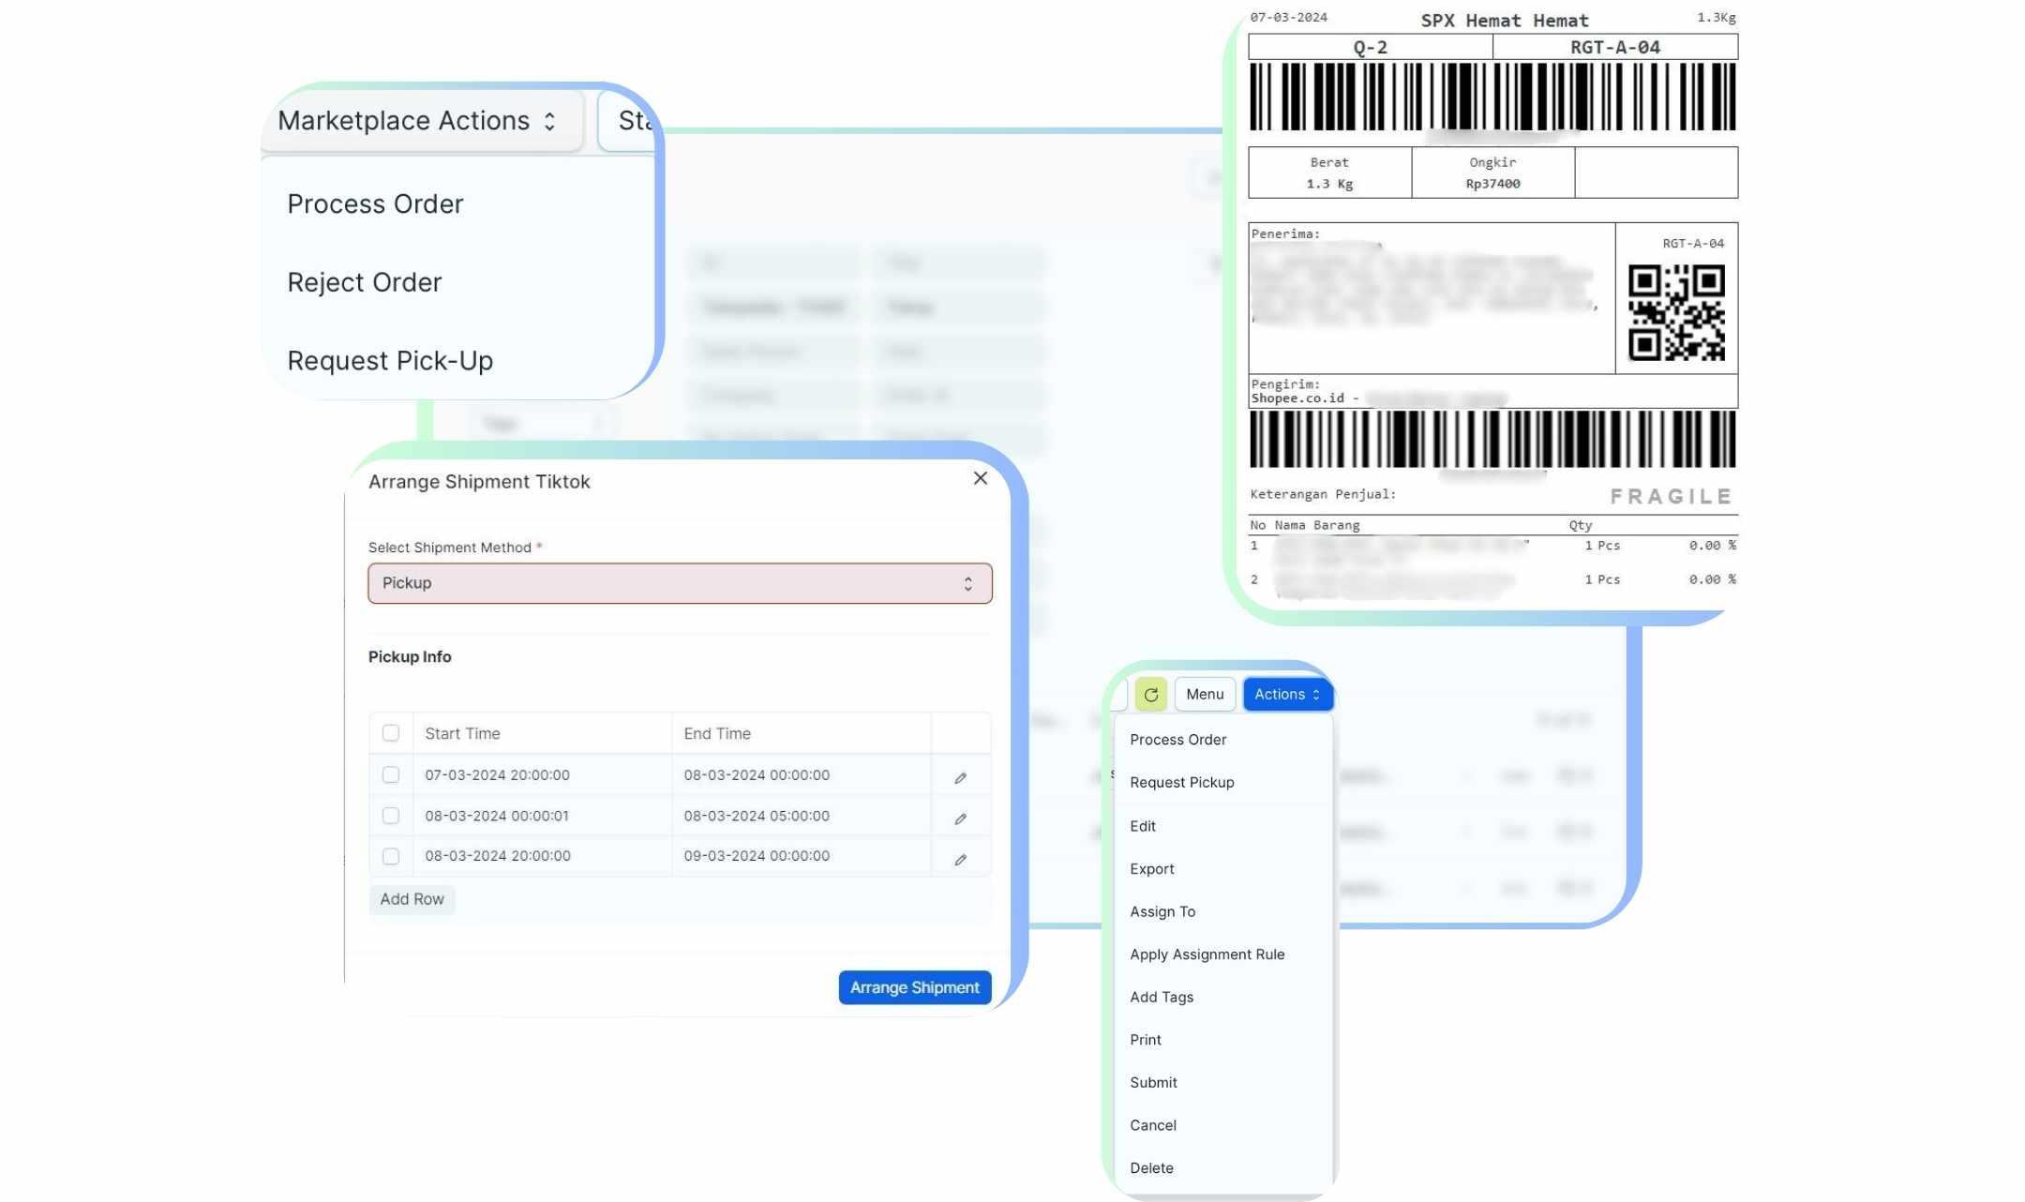Viewport: 2025px width, 1202px height.
Task: Check the 08-03-2024 20:00:00 pickup row
Action: pyautogui.click(x=391, y=855)
